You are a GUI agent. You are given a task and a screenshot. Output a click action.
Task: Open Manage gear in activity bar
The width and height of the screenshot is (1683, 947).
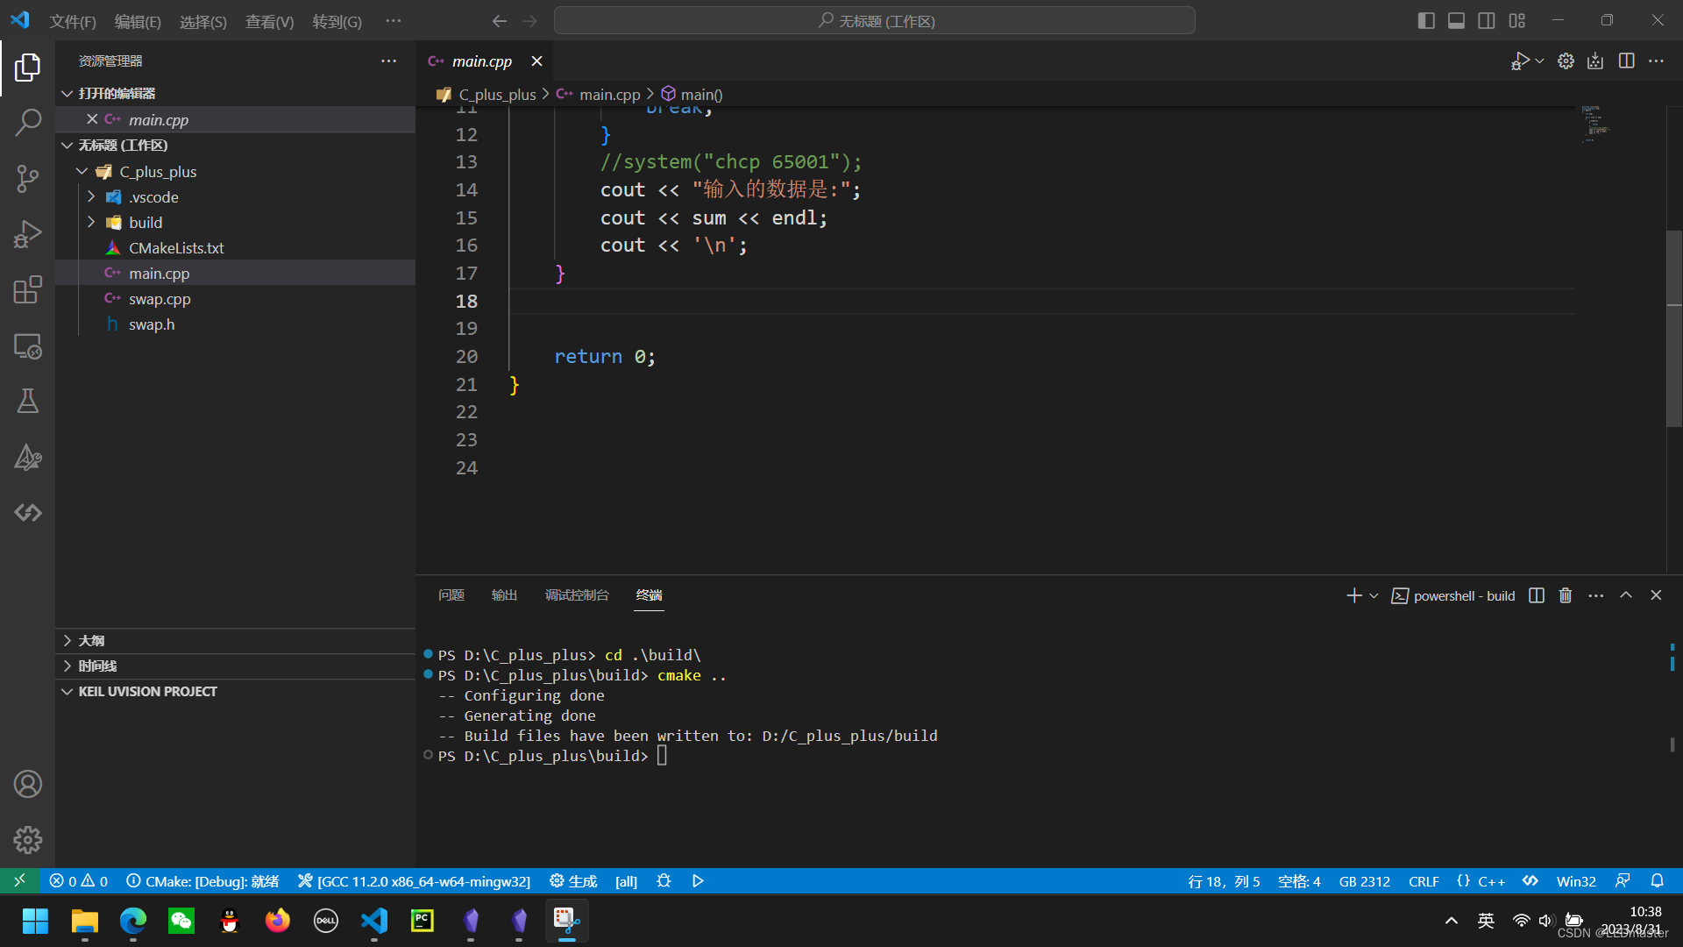point(27,840)
